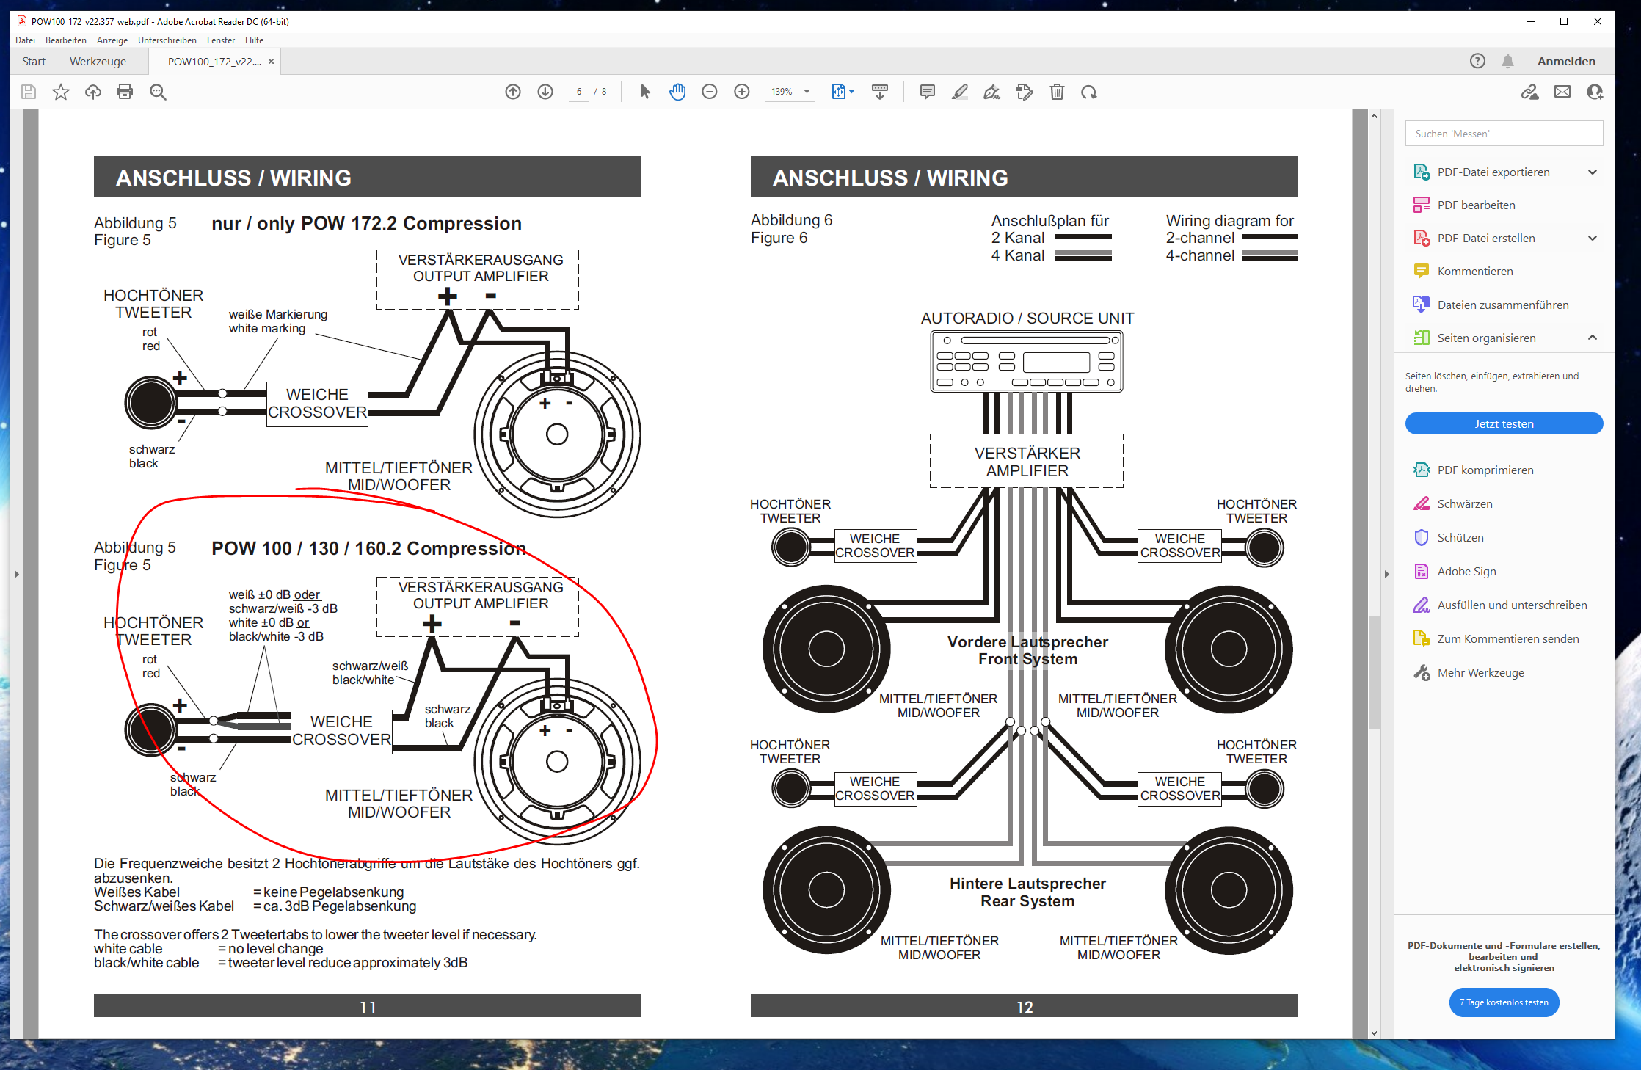
Task: Expand PDF-Datei exportieren options
Action: 1592,172
